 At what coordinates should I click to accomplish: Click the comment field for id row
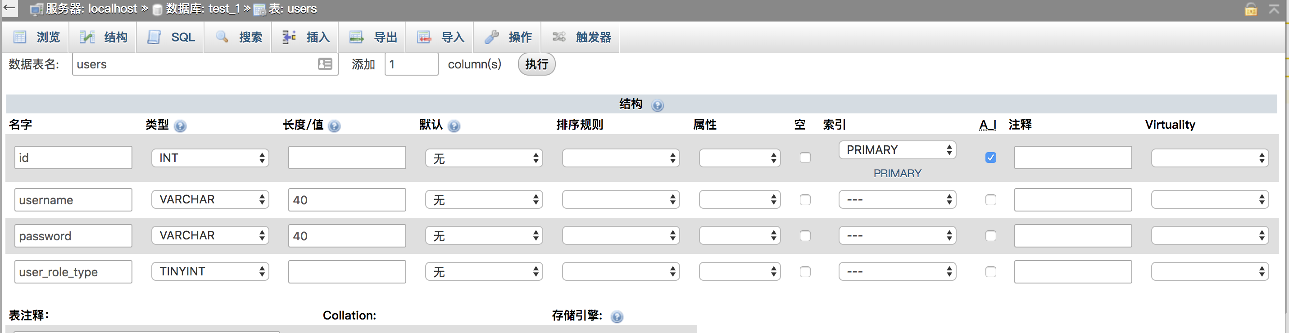[x=1073, y=157]
